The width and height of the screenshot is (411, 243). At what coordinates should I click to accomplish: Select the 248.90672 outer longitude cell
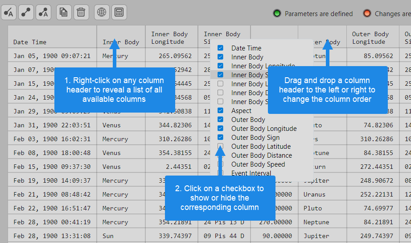(x=373, y=180)
